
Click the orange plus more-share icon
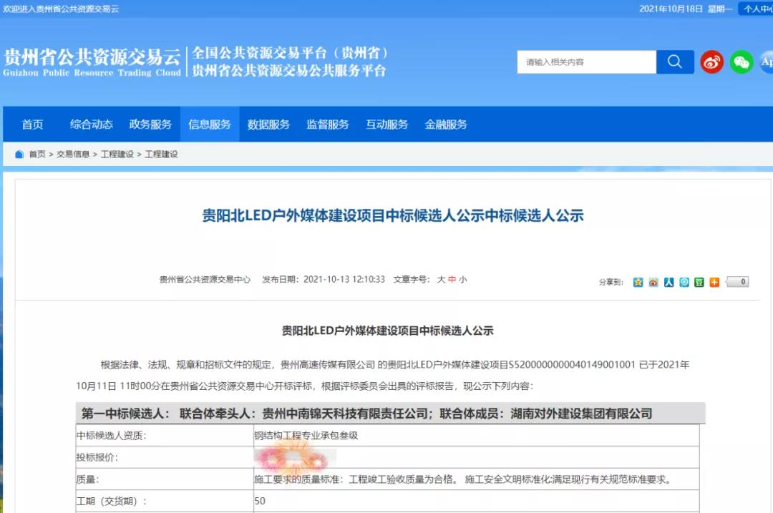tap(714, 282)
